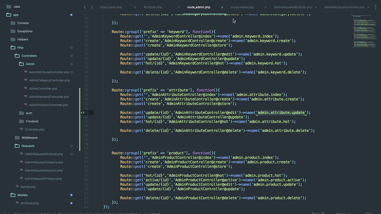Go back with the left tab arrow
381x214 pixels.
85,7
